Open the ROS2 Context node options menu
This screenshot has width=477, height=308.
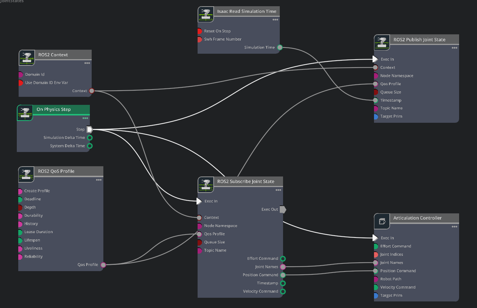[87, 63]
